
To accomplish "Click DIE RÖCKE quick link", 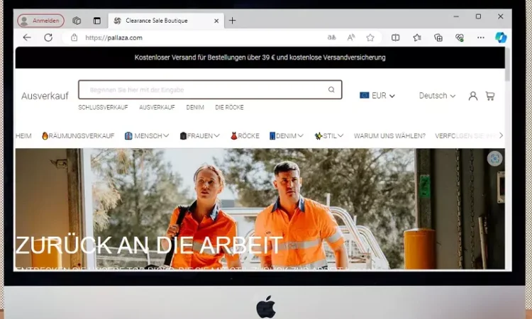I will 229,108.
